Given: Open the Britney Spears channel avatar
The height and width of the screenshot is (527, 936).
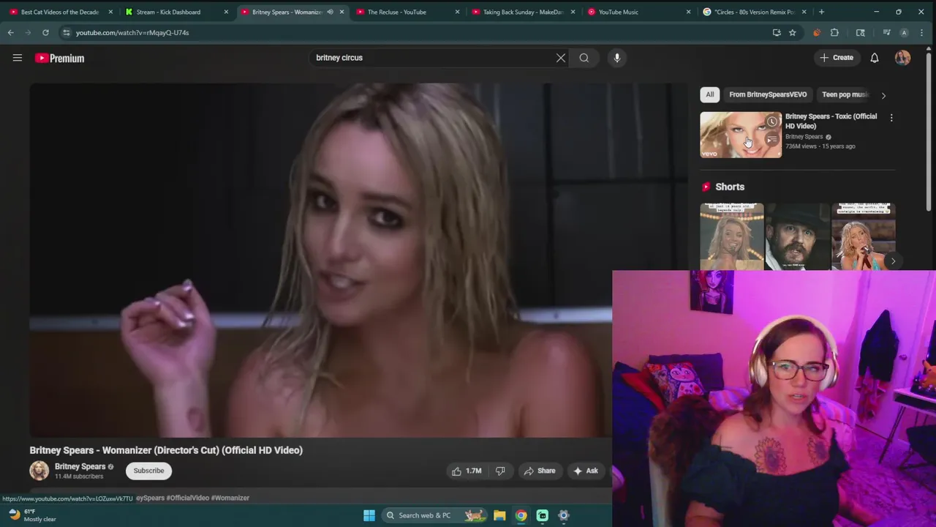Looking at the screenshot, I should point(39,471).
